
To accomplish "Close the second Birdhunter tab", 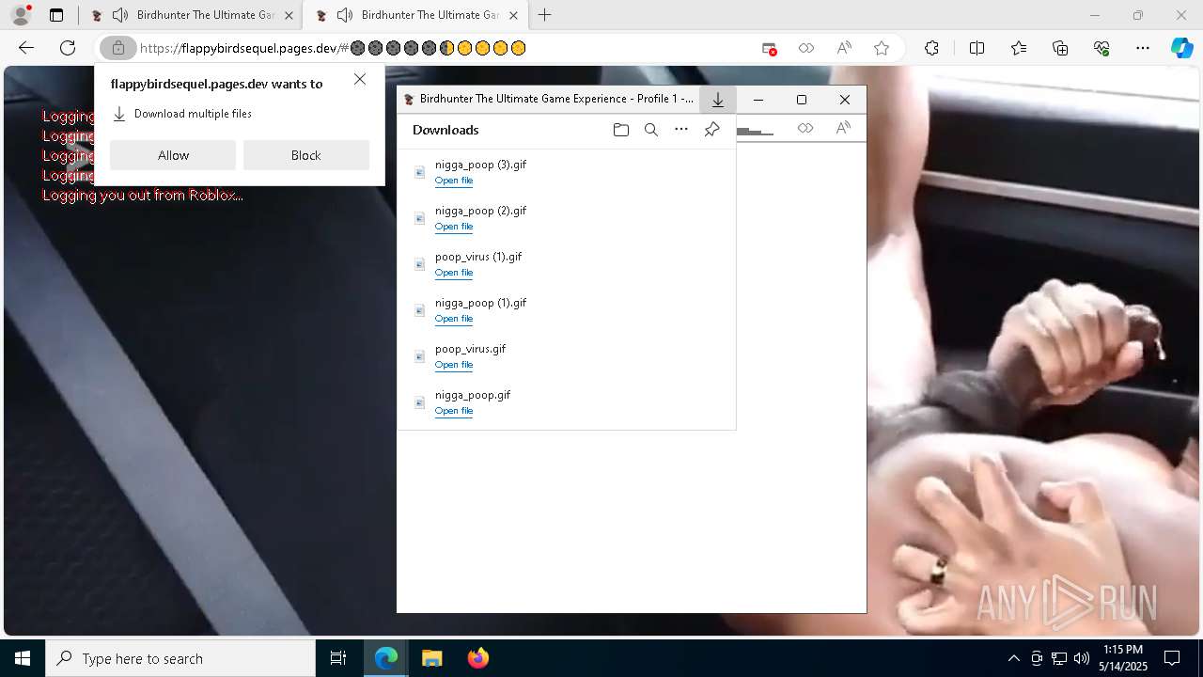I will (513, 15).
